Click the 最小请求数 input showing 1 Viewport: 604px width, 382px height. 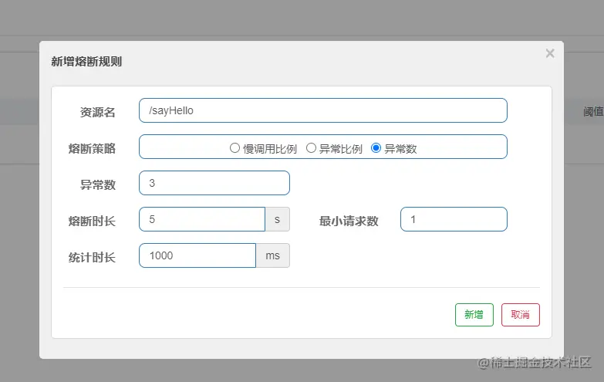(454, 219)
